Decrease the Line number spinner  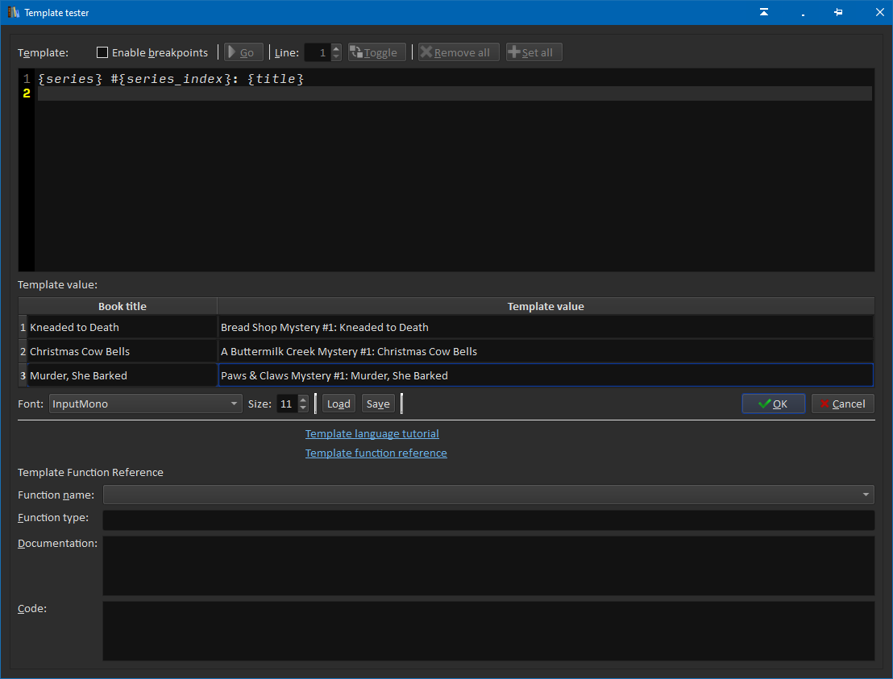(336, 56)
